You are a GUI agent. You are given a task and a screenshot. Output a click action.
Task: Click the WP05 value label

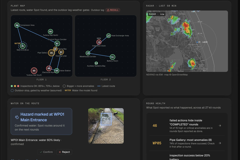pyautogui.click(x=157, y=143)
